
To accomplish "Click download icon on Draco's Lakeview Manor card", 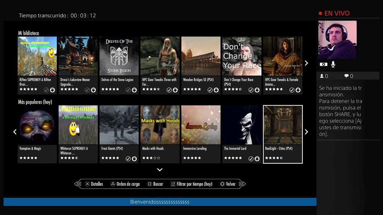I will pyautogui.click(x=93, y=90).
